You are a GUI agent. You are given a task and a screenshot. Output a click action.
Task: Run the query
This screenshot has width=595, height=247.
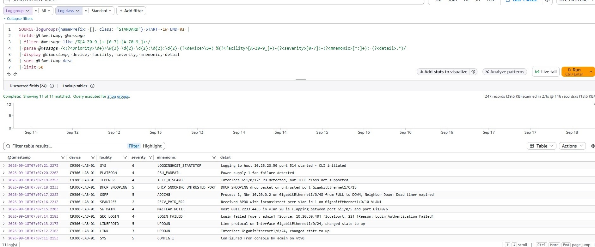click(x=574, y=72)
